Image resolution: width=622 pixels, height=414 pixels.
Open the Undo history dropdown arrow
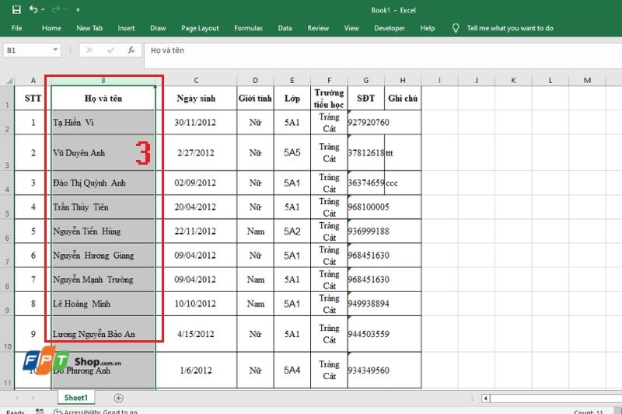(43, 9)
